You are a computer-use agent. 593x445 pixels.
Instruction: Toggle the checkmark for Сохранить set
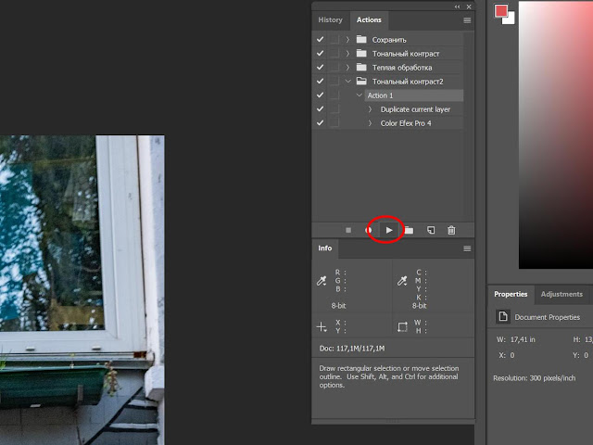(x=320, y=39)
